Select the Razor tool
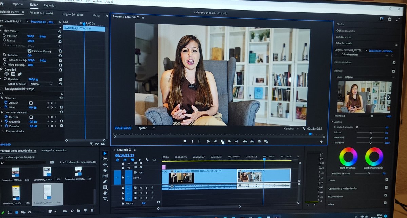407x218 pixels. pos(105,170)
